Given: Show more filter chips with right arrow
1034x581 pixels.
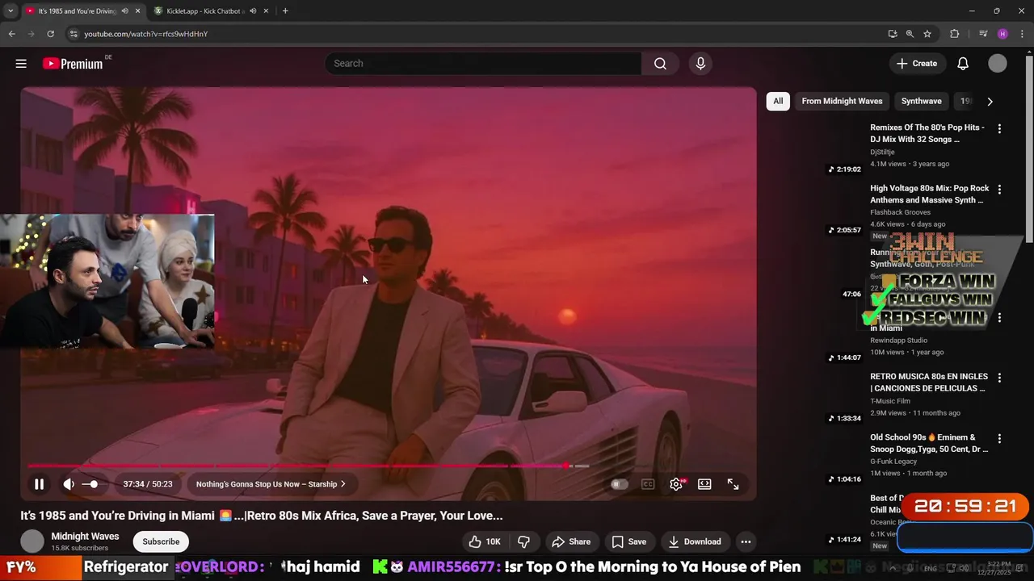Looking at the screenshot, I should coord(990,101).
